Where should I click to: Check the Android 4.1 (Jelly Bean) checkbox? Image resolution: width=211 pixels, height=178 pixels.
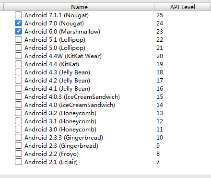18,88
